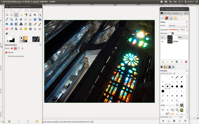Open the Capas panel configuration menu
199x124 pixels.
[x=187, y=22]
